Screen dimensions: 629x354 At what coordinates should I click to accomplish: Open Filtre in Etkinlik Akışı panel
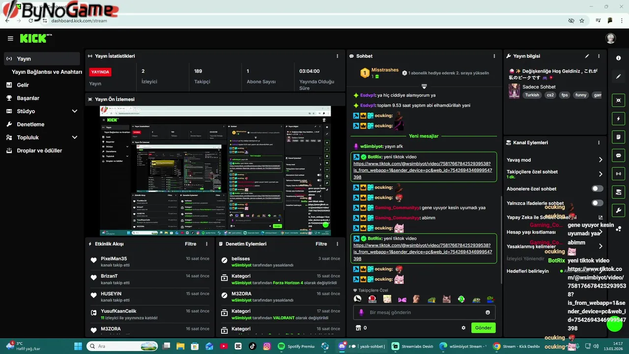click(x=190, y=244)
